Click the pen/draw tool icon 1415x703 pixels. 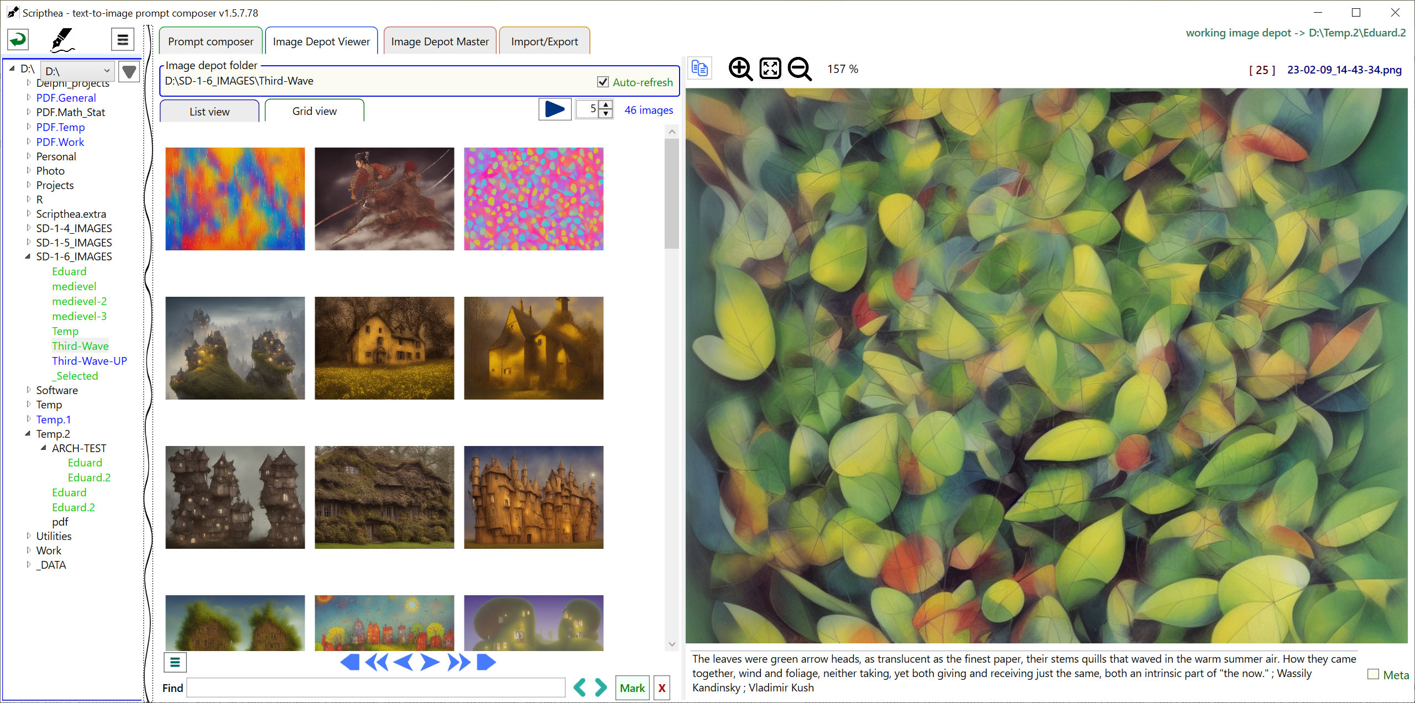pyautogui.click(x=61, y=40)
